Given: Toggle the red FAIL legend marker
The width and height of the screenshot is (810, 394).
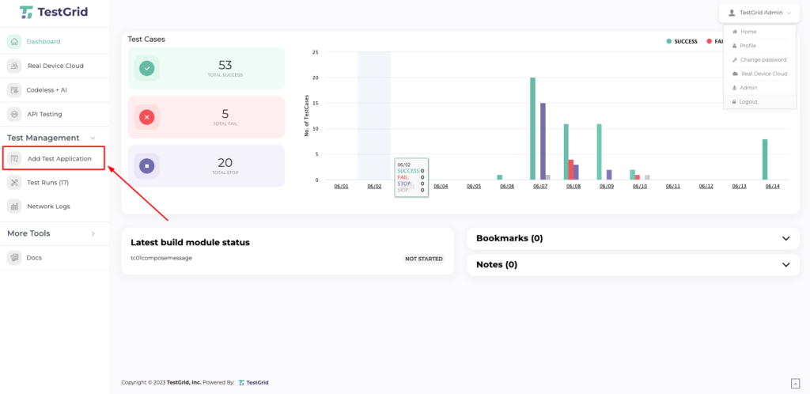Looking at the screenshot, I should tap(710, 41).
